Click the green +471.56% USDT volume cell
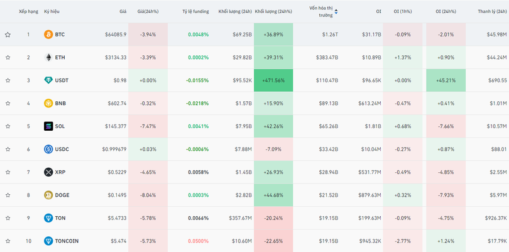The image size is (509, 252). [x=274, y=80]
